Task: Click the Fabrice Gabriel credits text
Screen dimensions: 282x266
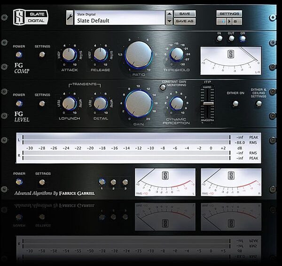Action: pyautogui.click(x=55, y=193)
